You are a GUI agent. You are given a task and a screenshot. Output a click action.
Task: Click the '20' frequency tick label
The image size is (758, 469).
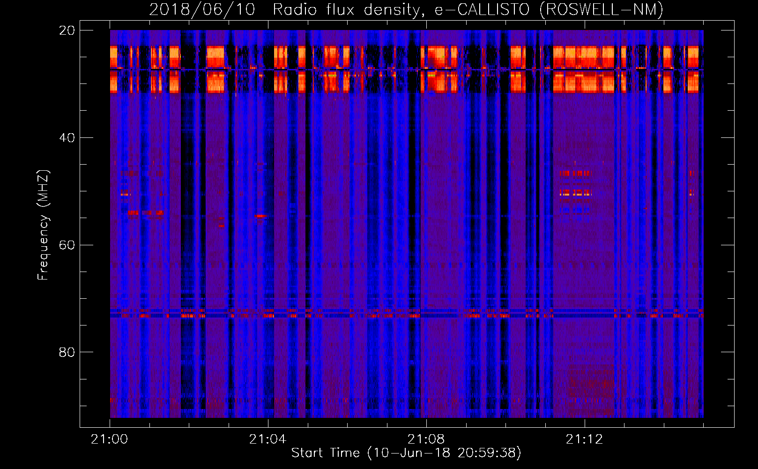click(67, 30)
